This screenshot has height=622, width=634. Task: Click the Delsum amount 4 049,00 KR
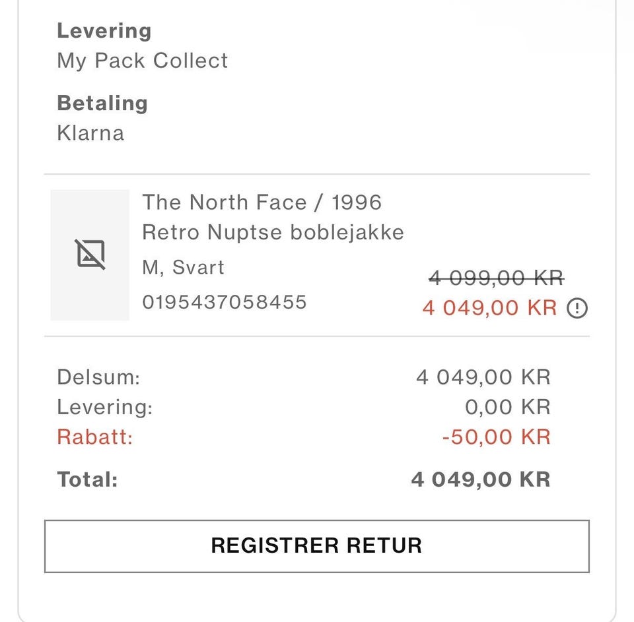coord(483,377)
